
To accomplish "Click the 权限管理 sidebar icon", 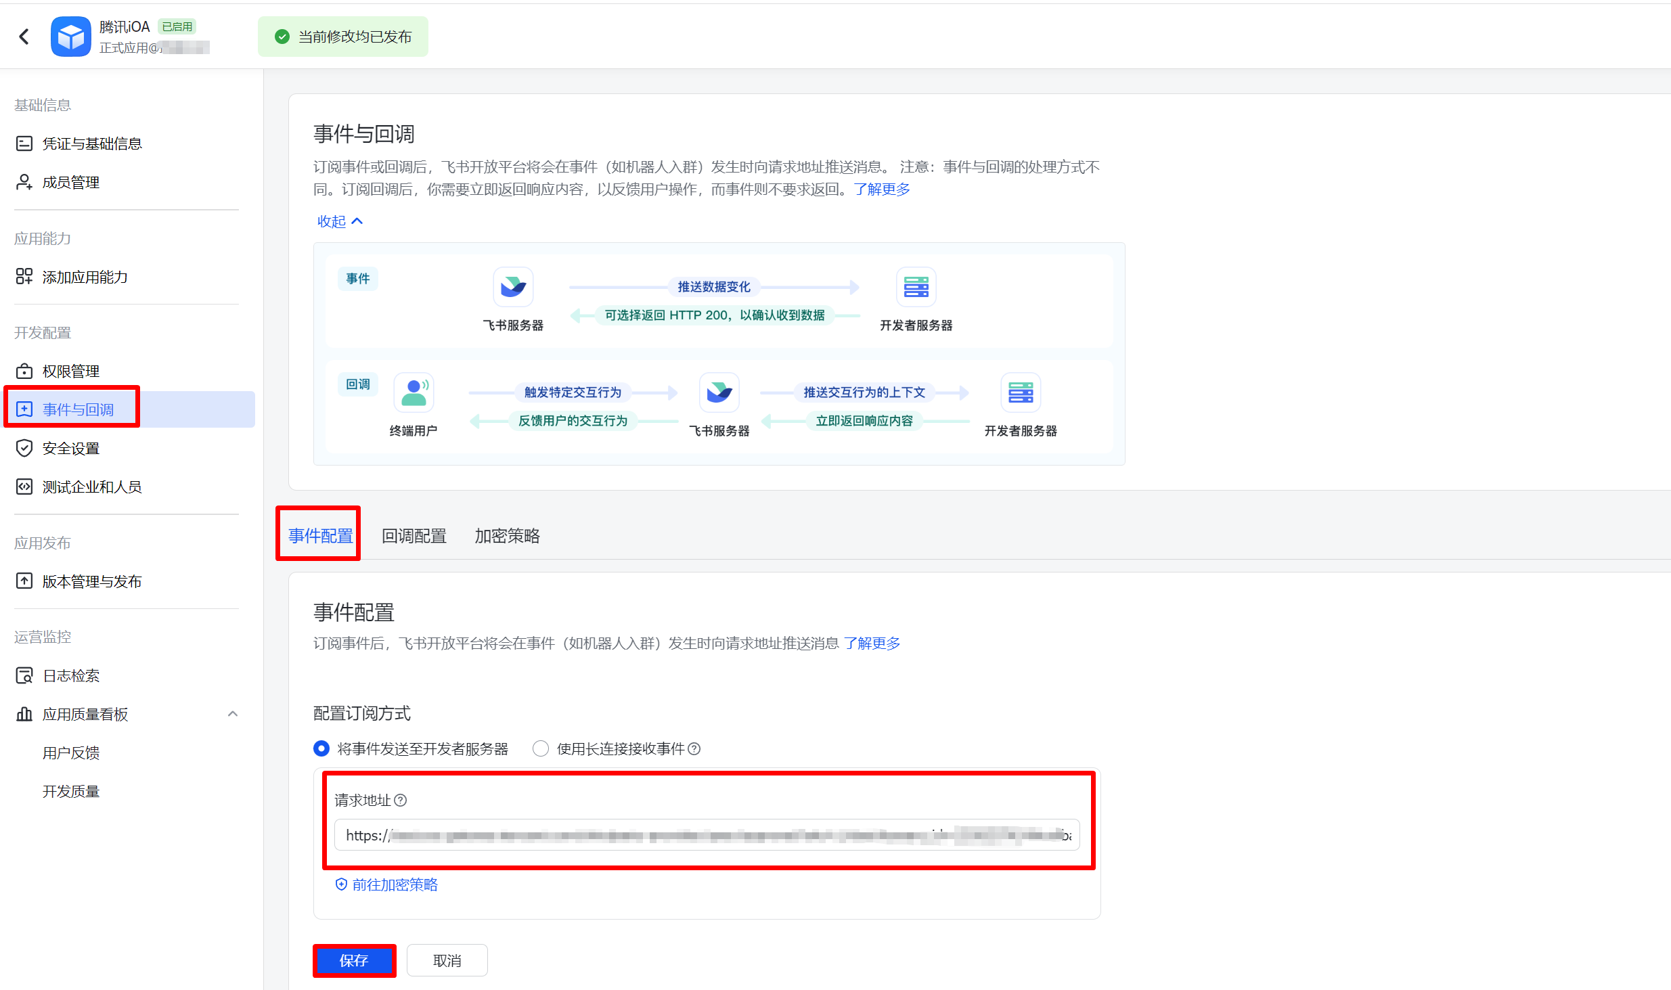I will pyautogui.click(x=24, y=371).
